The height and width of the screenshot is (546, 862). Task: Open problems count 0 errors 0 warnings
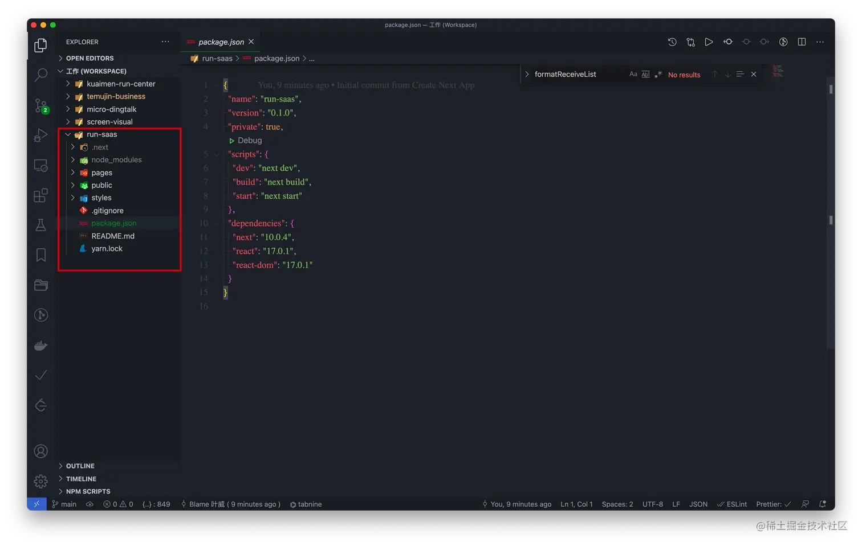coord(118,504)
